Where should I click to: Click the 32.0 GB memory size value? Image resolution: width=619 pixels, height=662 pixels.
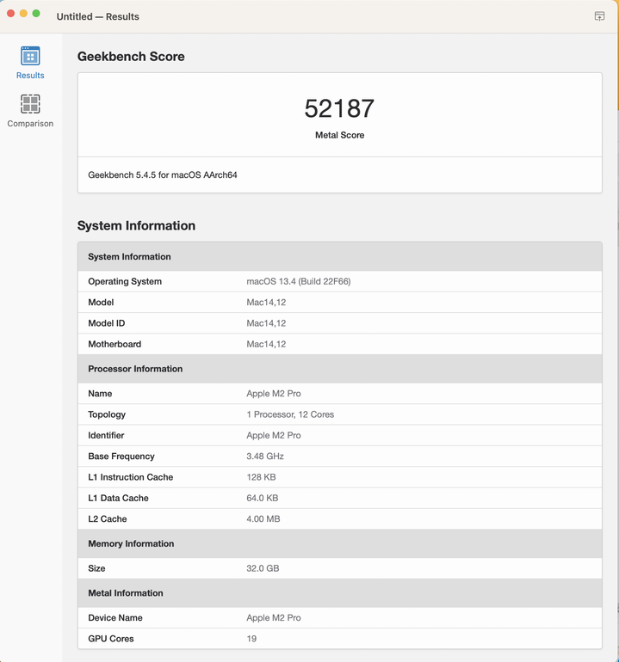(263, 568)
